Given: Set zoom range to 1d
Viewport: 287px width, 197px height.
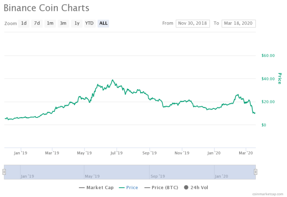Looking at the screenshot, I should tap(23, 23).
